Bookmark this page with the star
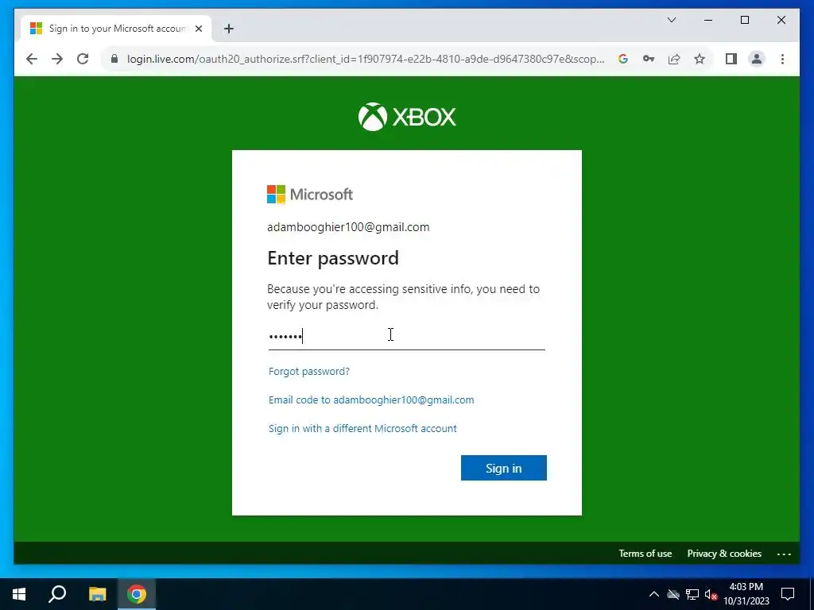 point(700,59)
